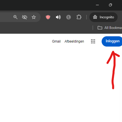
Task: Bookmark this page with the star icon
Action: pyautogui.click(x=34, y=17)
